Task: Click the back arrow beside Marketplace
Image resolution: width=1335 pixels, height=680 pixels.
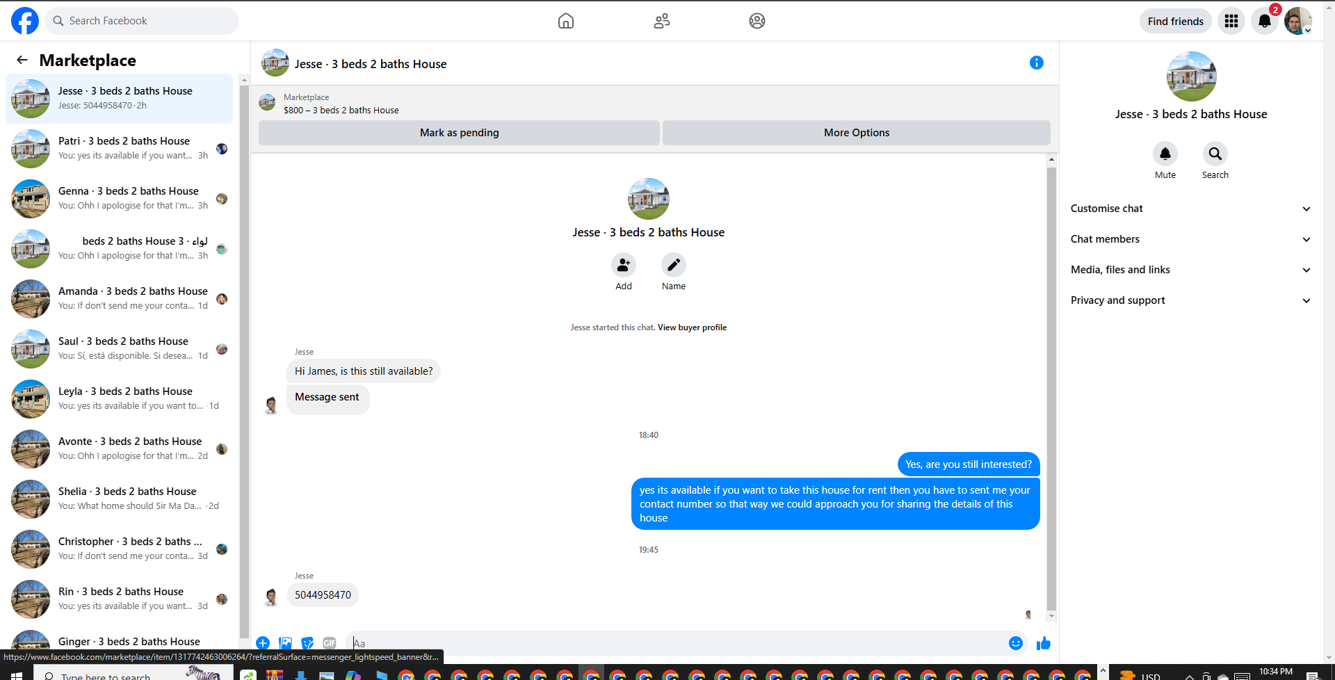Action: coord(22,60)
